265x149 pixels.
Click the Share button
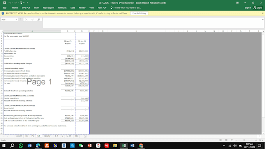[258, 8]
